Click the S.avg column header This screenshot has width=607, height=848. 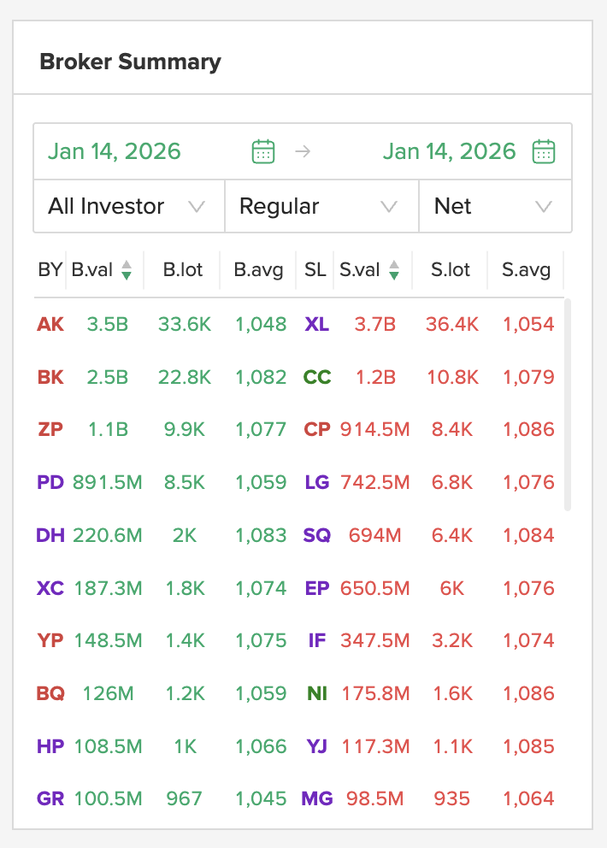(526, 270)
